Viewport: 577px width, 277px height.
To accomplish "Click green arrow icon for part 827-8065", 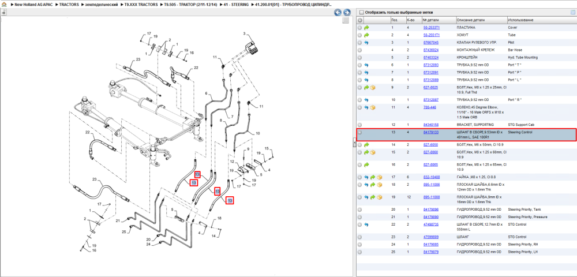I will [x=366, y=165].
